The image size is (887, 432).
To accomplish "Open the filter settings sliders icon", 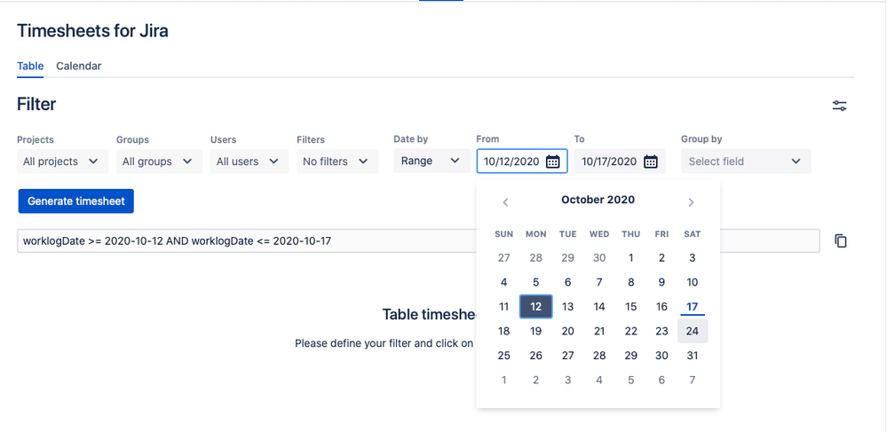I will [839, 106].
